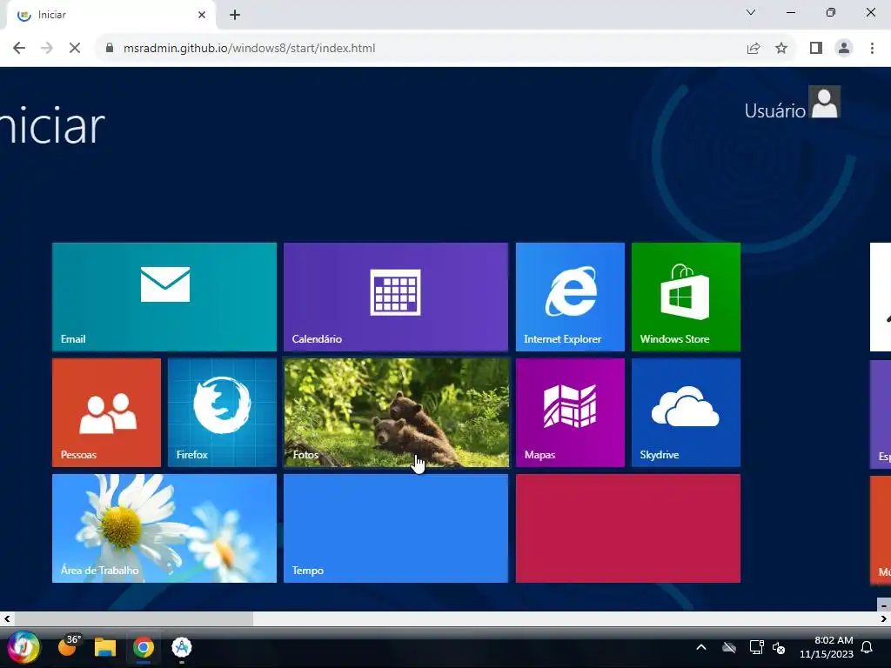
Task: Click the Usuário avatar picture
Action: (825, 103)
